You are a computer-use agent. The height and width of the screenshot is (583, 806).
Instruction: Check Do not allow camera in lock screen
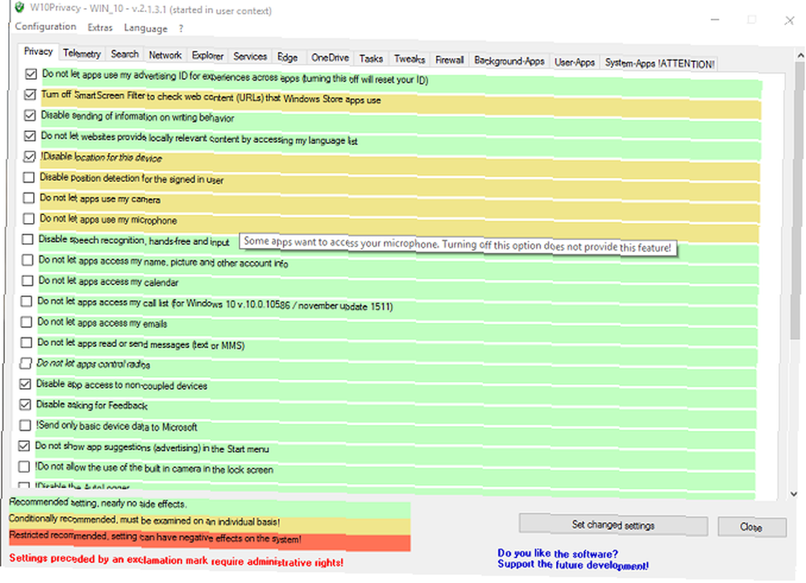point(23,466)
